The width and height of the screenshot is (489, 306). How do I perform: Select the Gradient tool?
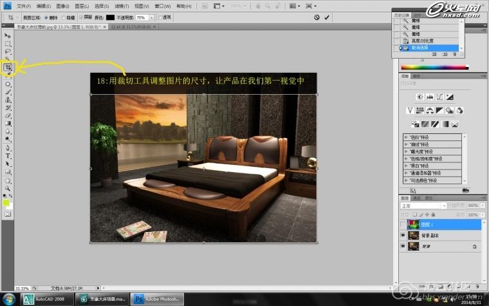8,124
